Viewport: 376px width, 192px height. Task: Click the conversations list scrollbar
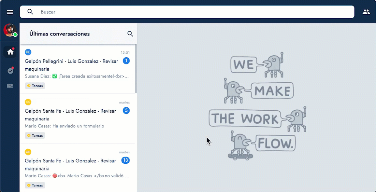[x=136, y=69]
